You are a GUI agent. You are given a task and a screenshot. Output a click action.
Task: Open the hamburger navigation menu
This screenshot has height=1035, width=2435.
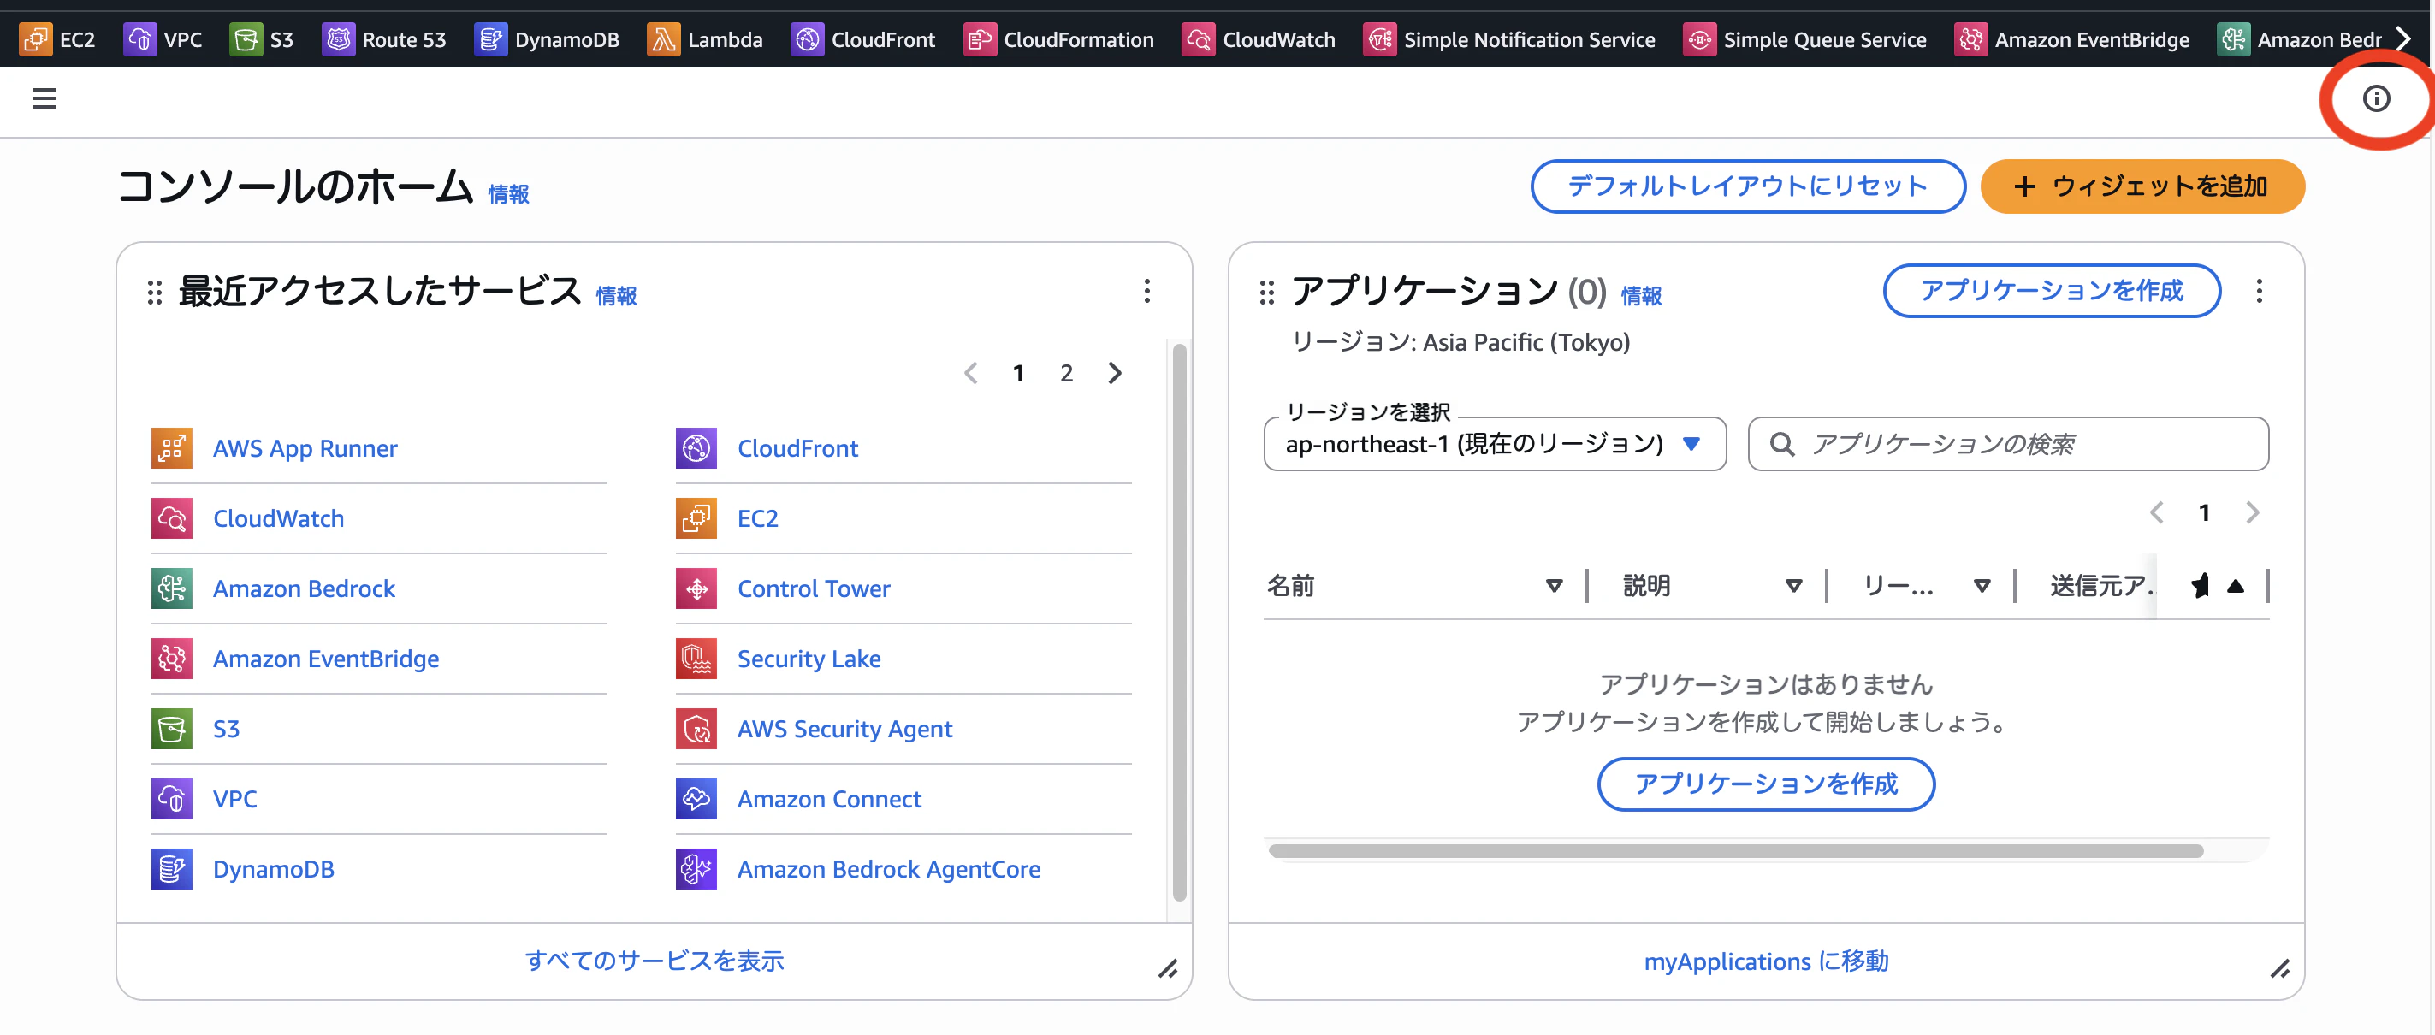click(x=44, y=98)
